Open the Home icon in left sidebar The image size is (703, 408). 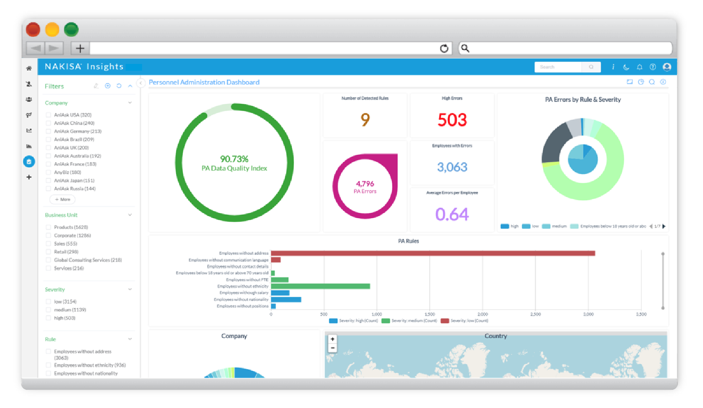(29, 68)
